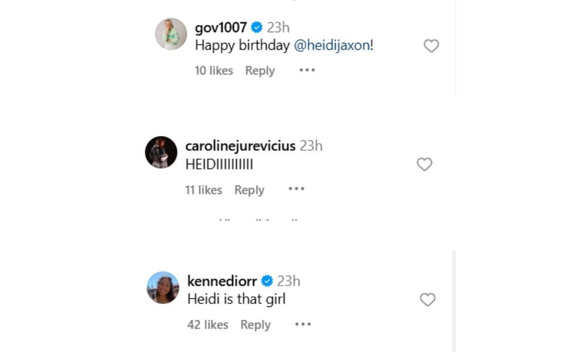Click the verified badge next to gov1007

[255, 26]
